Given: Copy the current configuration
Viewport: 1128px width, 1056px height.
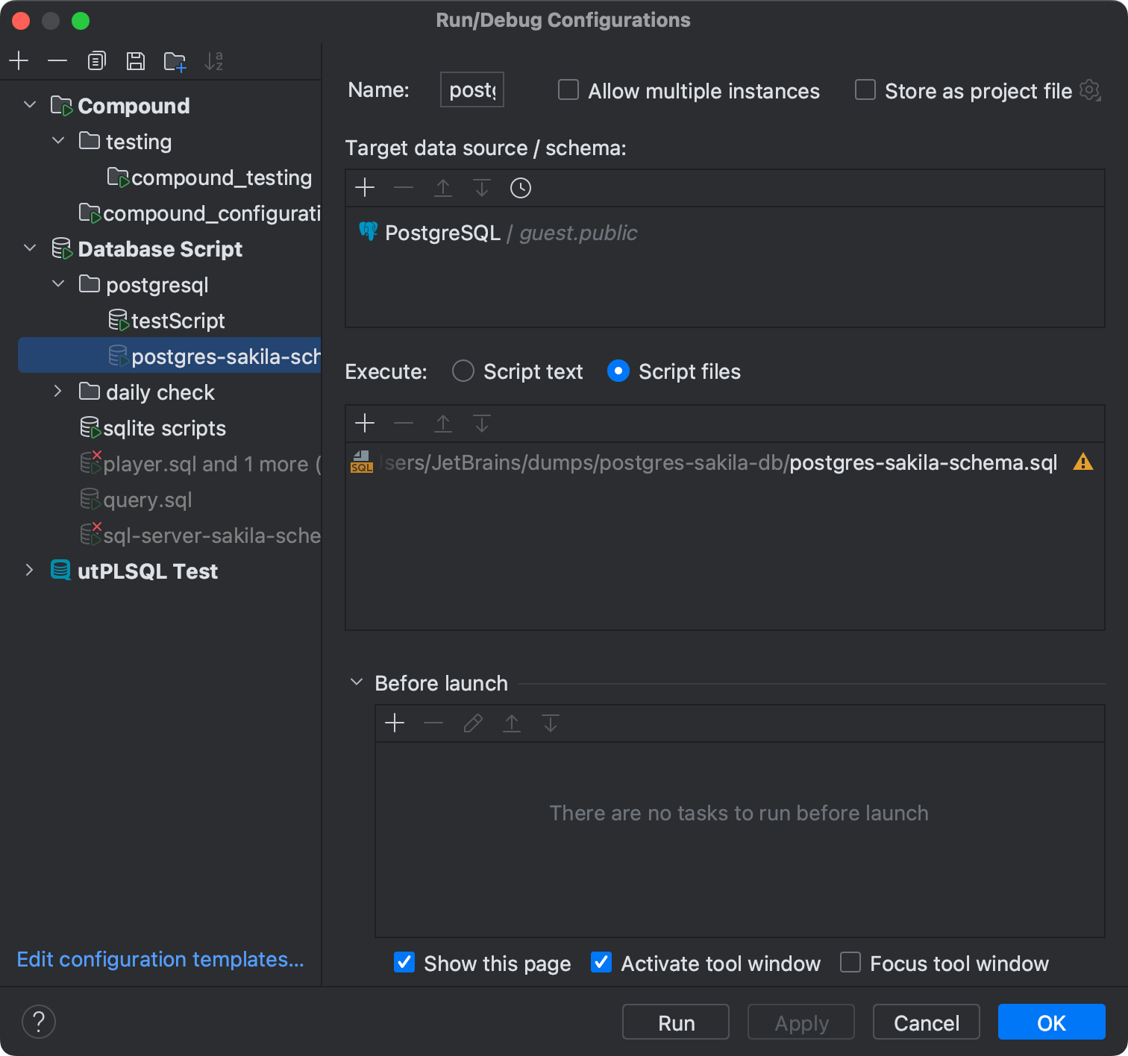Looking at the screenshot, I should click(96, 60).
